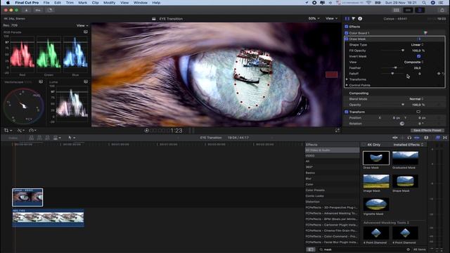450x253 pixels.
Task: Open the File menu
Action: pyautogui.click(x=46, y=3)
